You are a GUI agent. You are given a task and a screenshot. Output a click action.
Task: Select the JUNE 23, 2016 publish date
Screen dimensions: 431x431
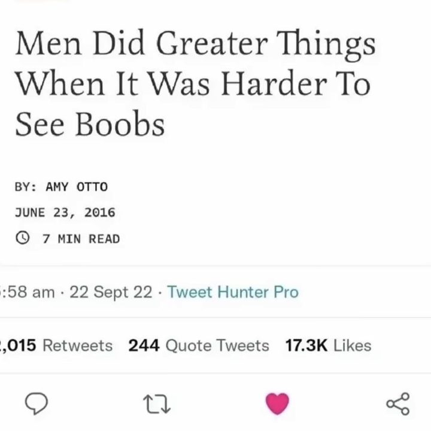pos(65,213)
